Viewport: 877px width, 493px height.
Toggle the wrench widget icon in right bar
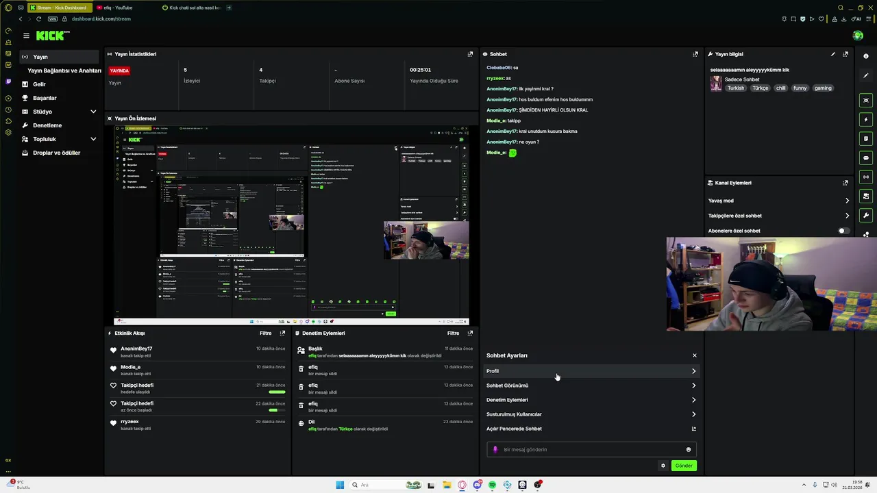point(866,216)
